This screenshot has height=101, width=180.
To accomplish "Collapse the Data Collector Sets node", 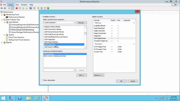I will [2, 20].
